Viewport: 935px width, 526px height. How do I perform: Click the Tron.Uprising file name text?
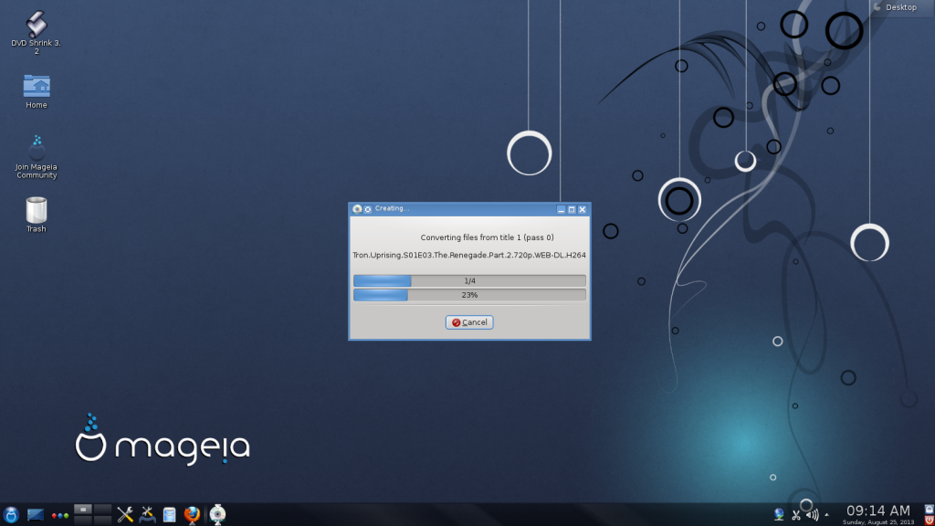tap(469, 255)
